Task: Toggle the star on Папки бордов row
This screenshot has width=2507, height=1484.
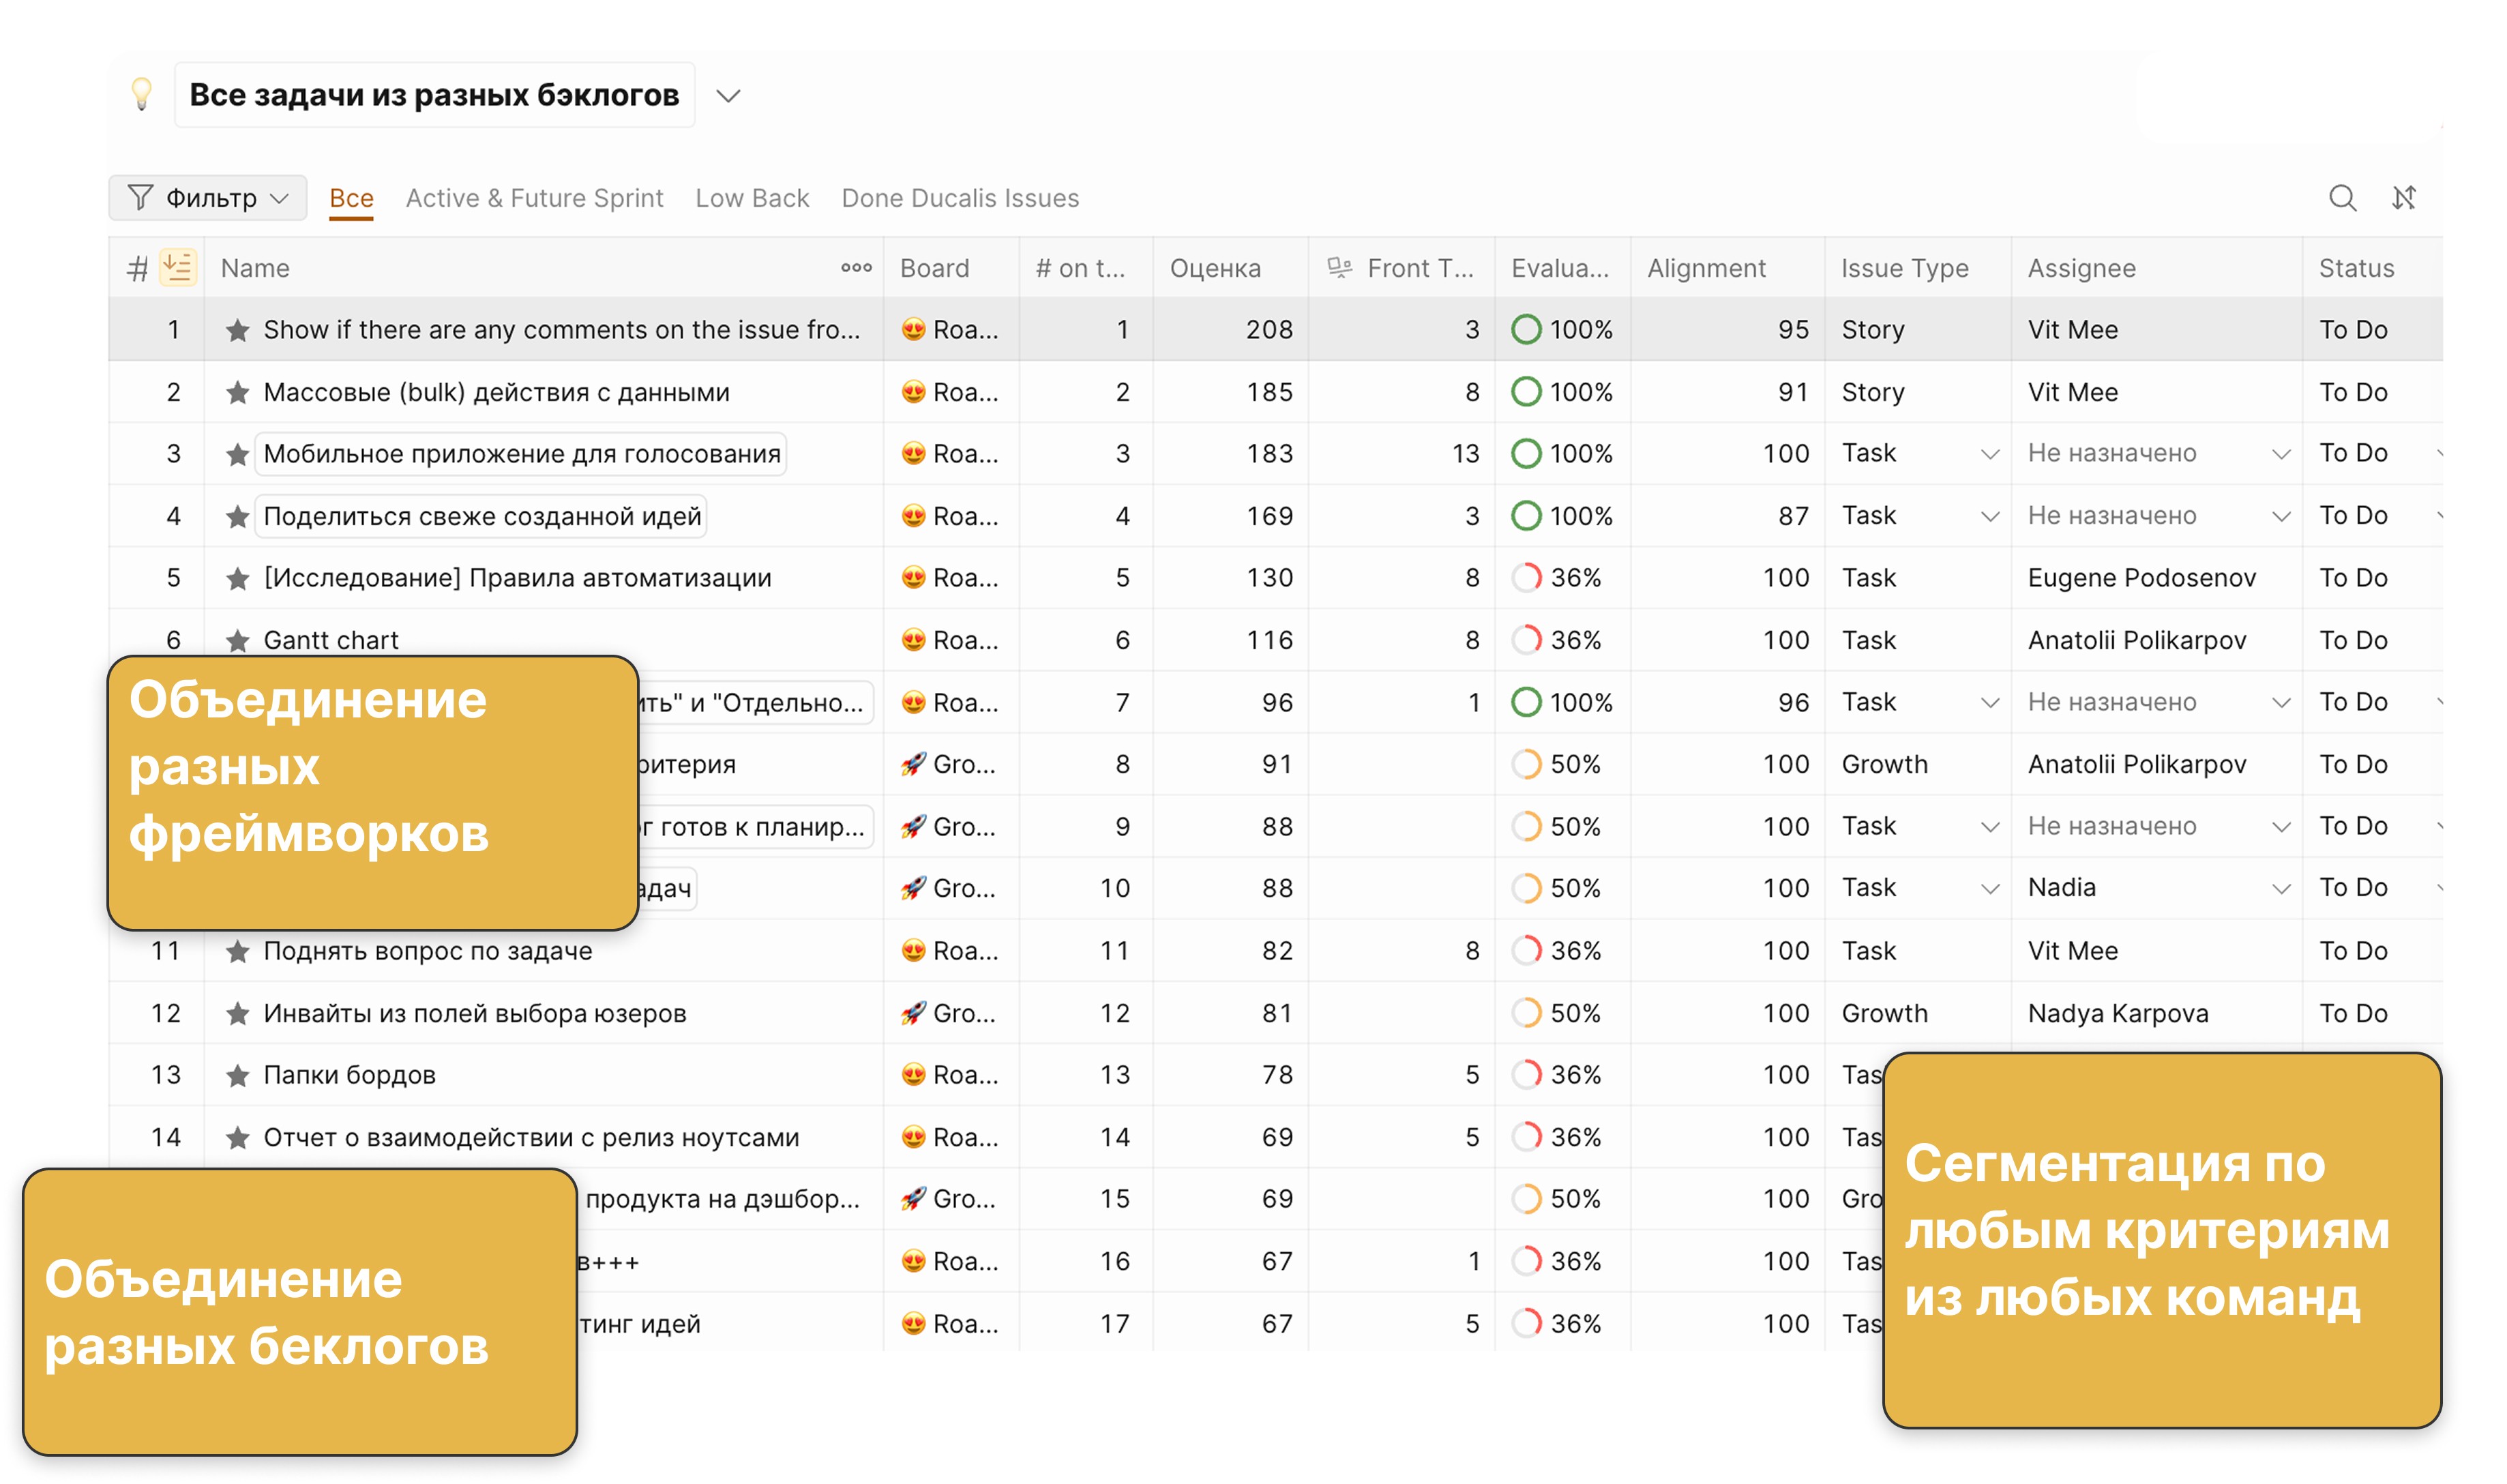Action: click(237, 1075)
